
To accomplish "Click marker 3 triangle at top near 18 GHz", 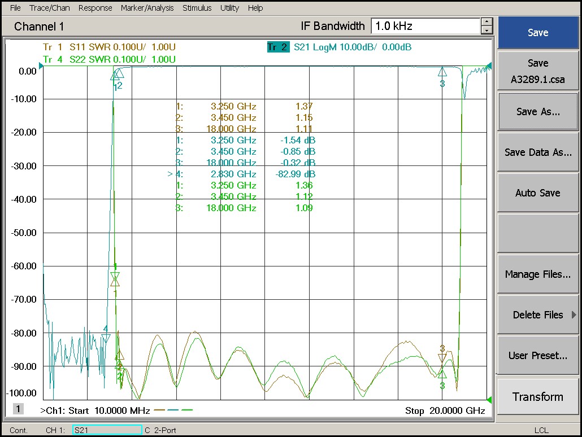I will [x=442, y=72].
